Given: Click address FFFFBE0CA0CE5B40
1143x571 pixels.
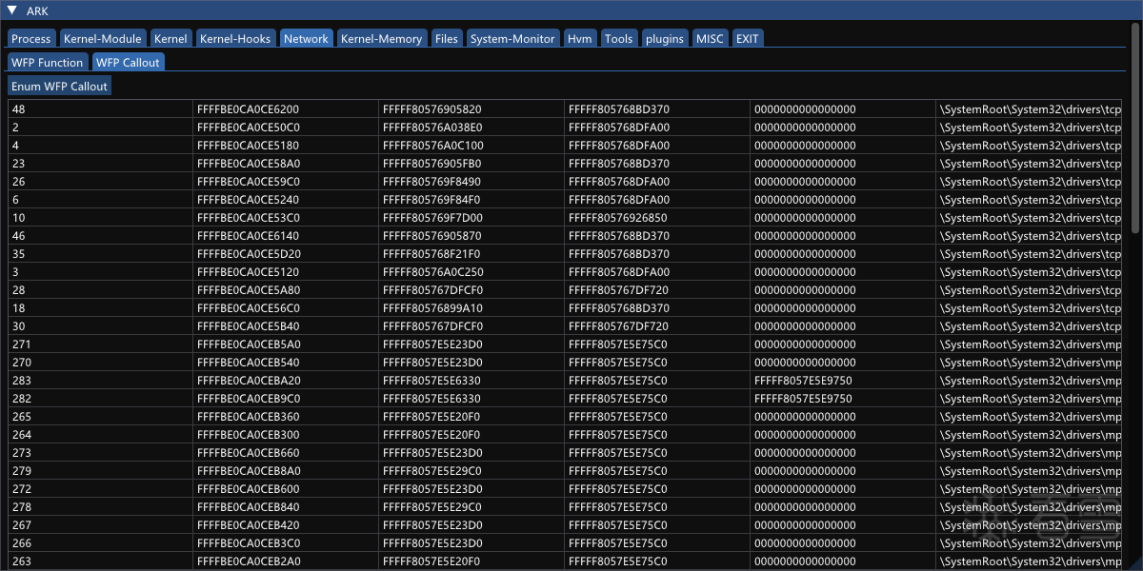Looking at the screenshot, I should pos(286,326).
